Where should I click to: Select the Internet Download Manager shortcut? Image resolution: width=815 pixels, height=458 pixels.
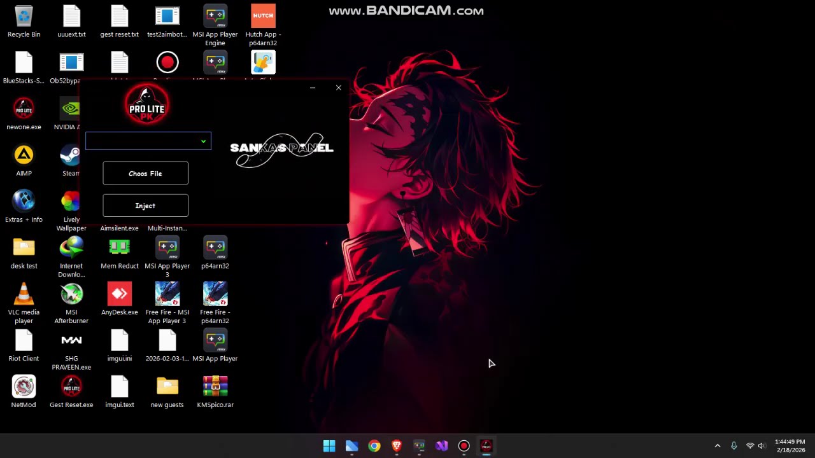click(x=71, y=257)
